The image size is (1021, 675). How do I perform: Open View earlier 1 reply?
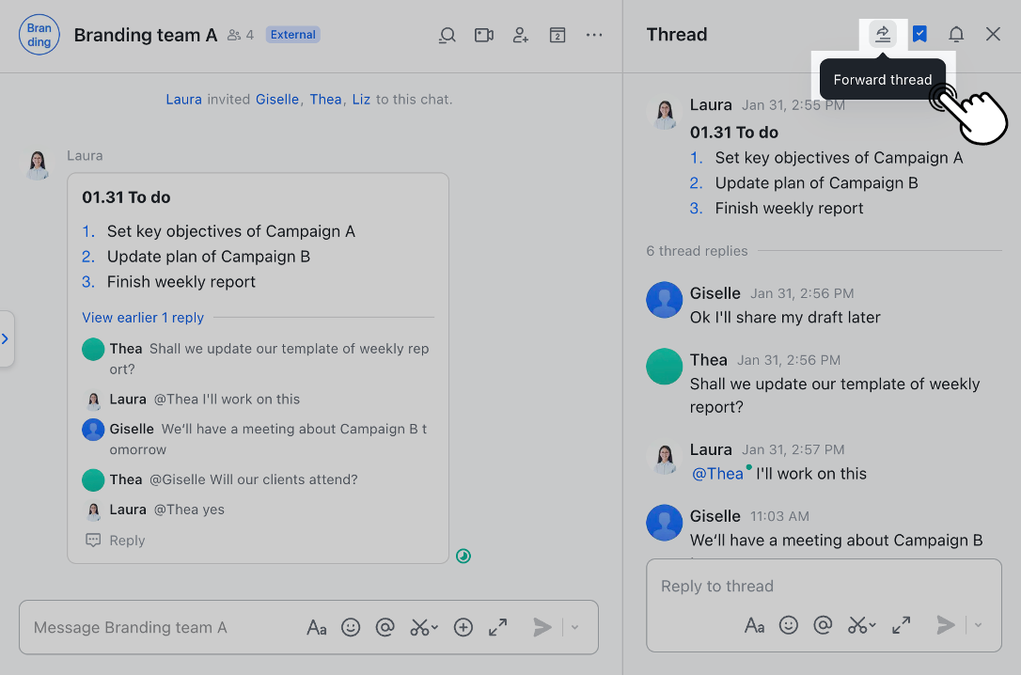click(x=142, y=318)
